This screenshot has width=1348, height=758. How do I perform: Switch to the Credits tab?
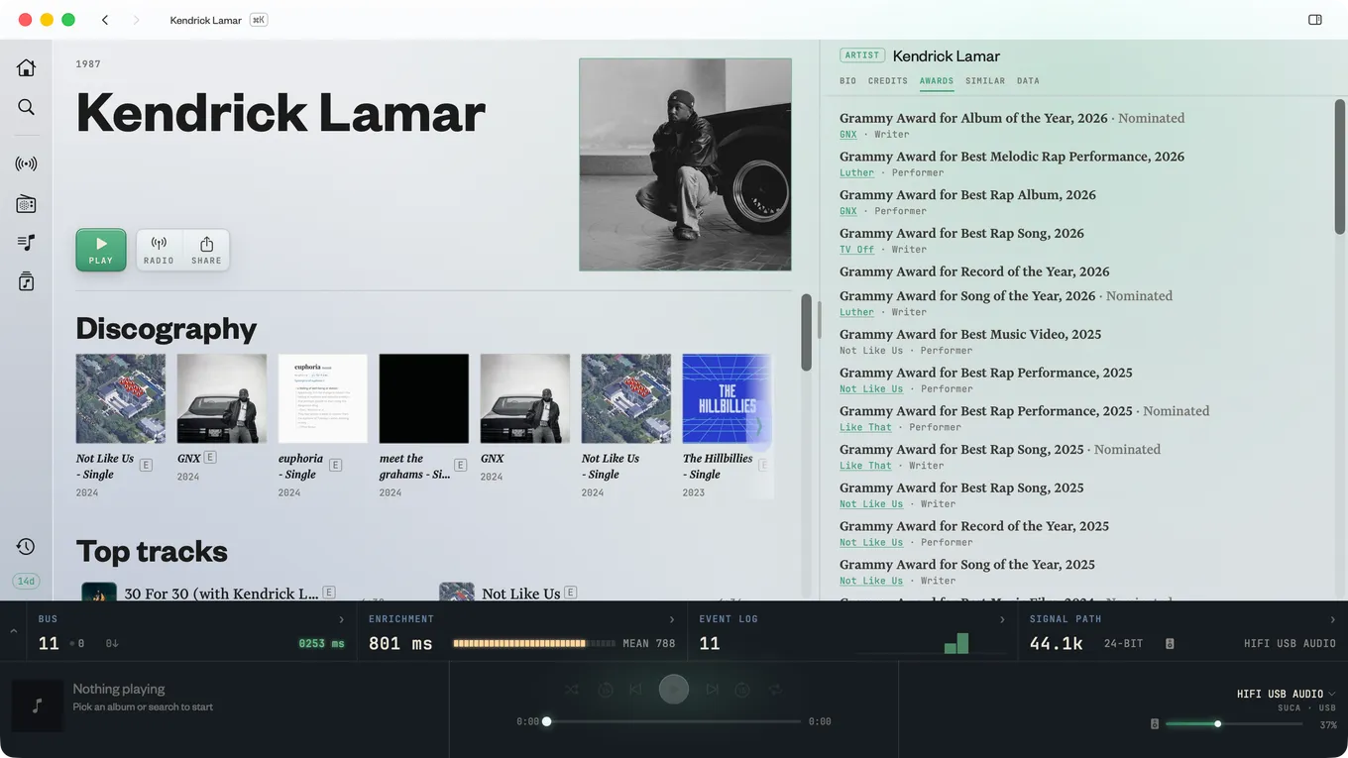tap(888, 81)
